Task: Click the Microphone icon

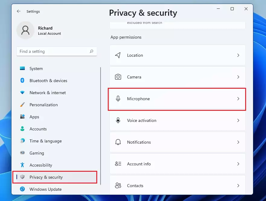Action: pos(118,99)
